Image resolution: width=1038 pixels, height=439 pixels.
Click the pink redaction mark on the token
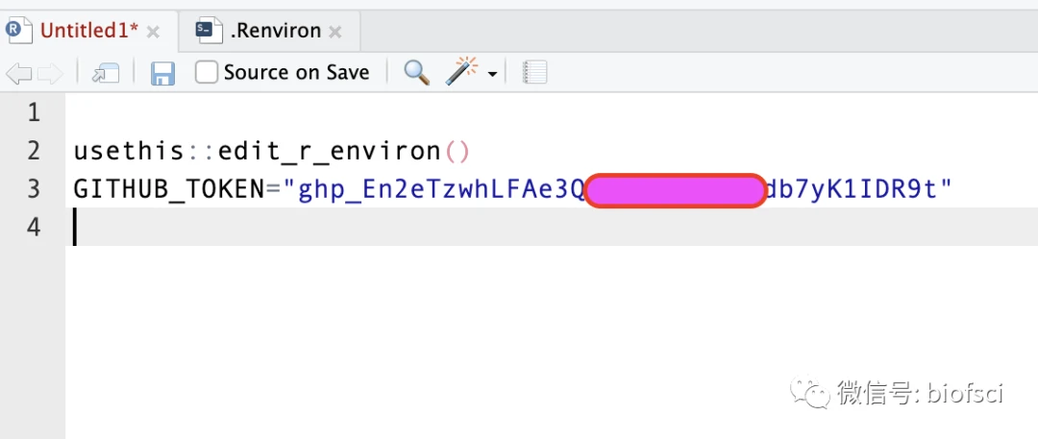click(x=675, y=190)
